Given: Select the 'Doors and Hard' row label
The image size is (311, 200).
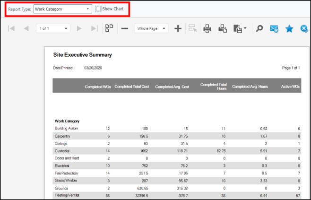Looking at the screenshot, I should [67, 158].
